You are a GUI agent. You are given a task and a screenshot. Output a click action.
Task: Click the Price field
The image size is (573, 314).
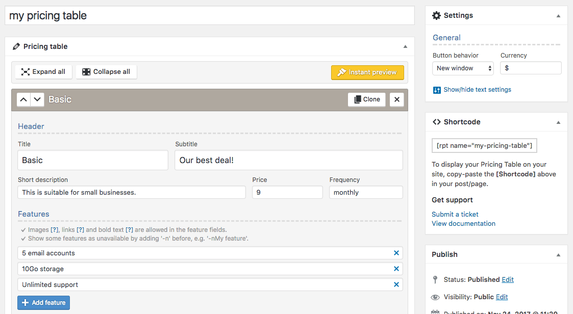(287, 192)
